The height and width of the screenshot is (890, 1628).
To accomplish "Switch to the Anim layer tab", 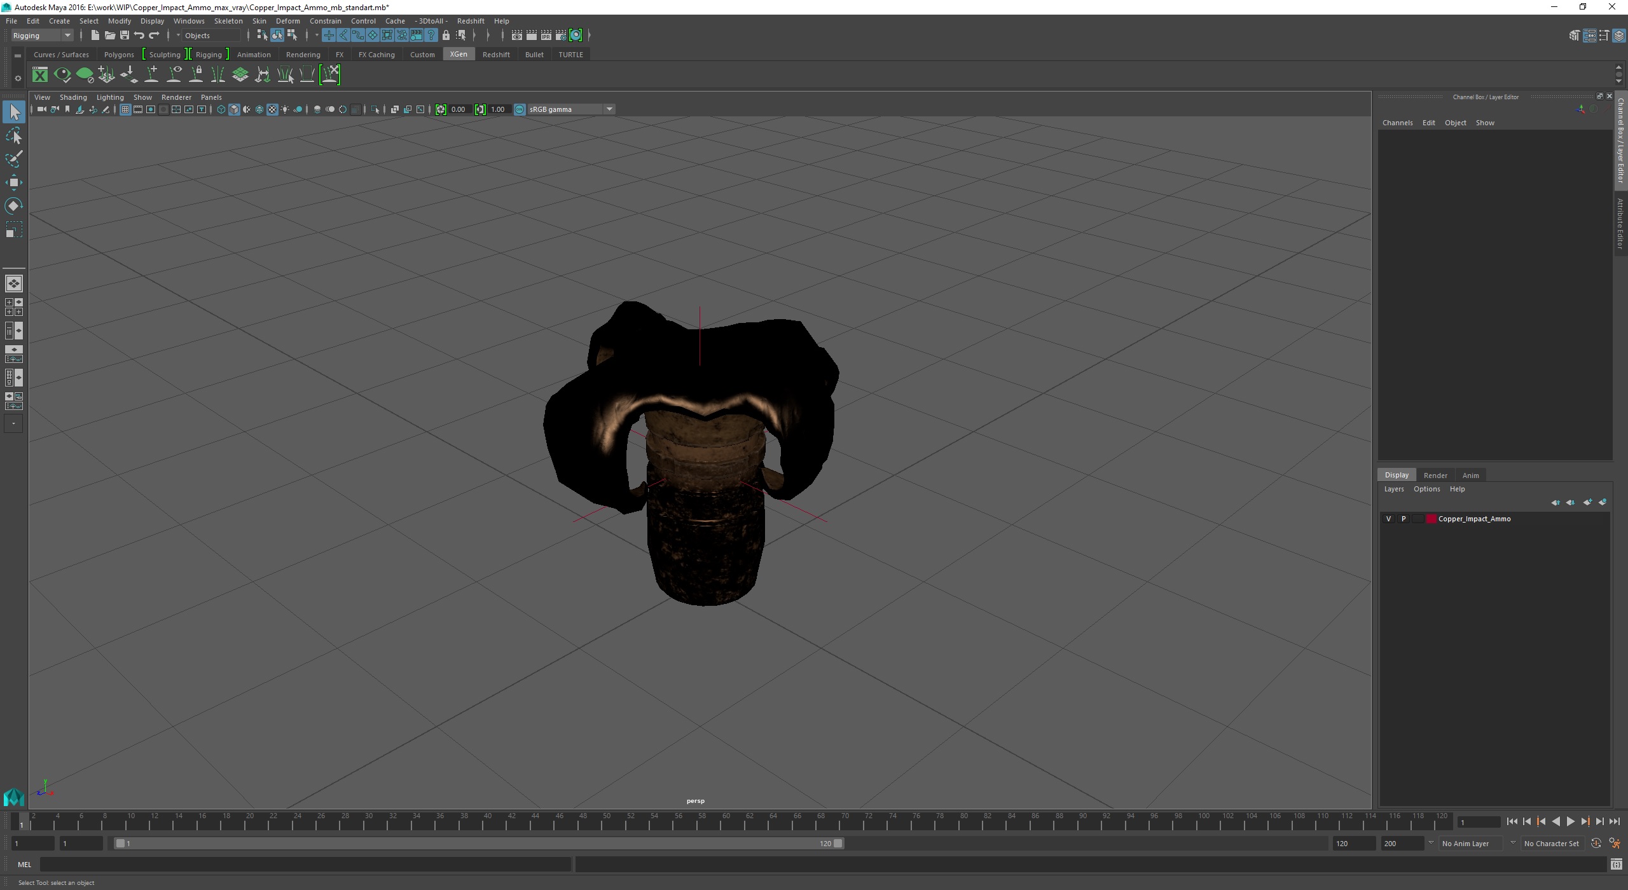I will click(x=1470, y=476).
